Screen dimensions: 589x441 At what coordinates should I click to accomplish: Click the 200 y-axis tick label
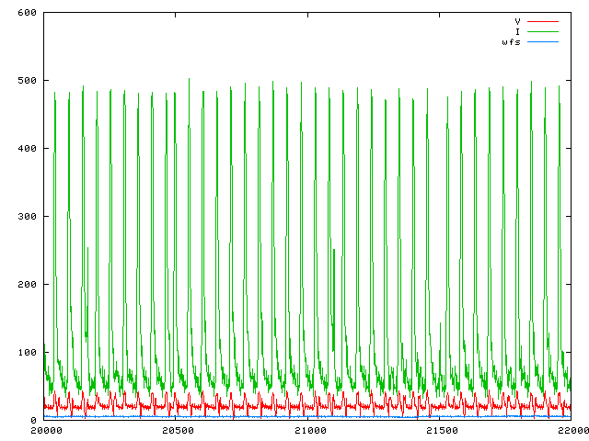click(26, 284)
